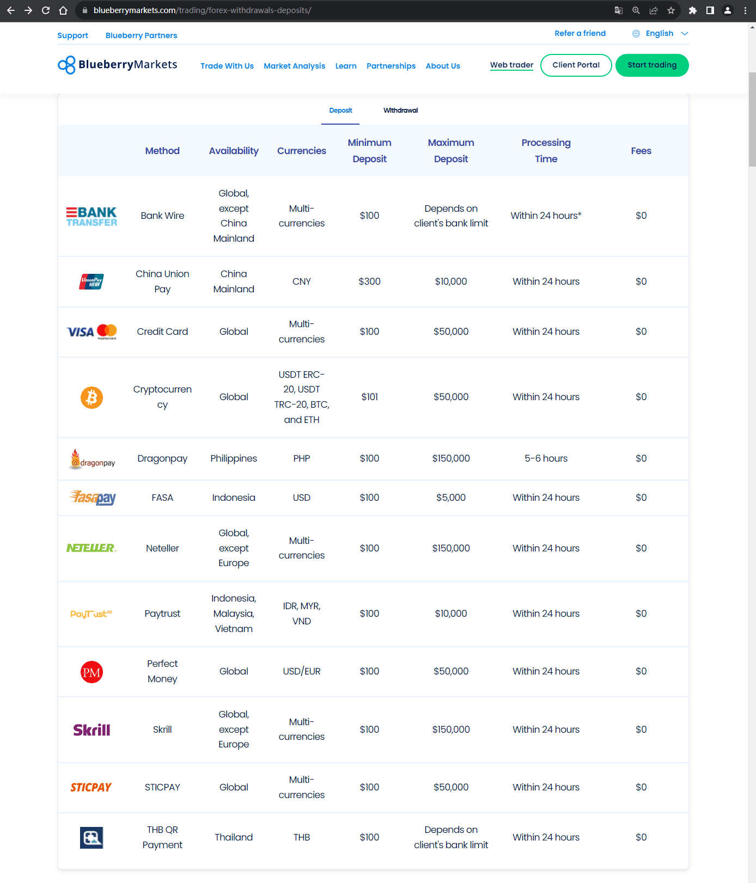Screen dimensions: 756x883
Task: Select the China Union Pay method name
Action: 162,281
